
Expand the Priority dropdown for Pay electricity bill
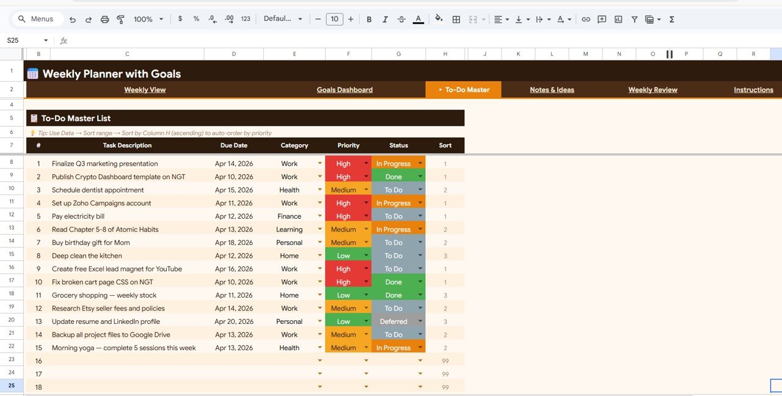[367, 216]
